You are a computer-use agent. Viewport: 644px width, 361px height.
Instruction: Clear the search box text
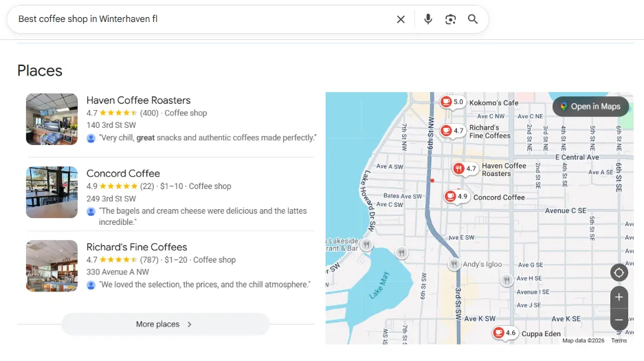click(401, 19)
